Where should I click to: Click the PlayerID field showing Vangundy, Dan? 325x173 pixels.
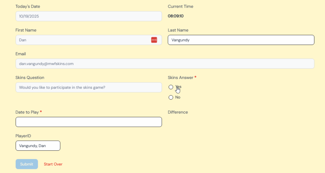point(38,146)
